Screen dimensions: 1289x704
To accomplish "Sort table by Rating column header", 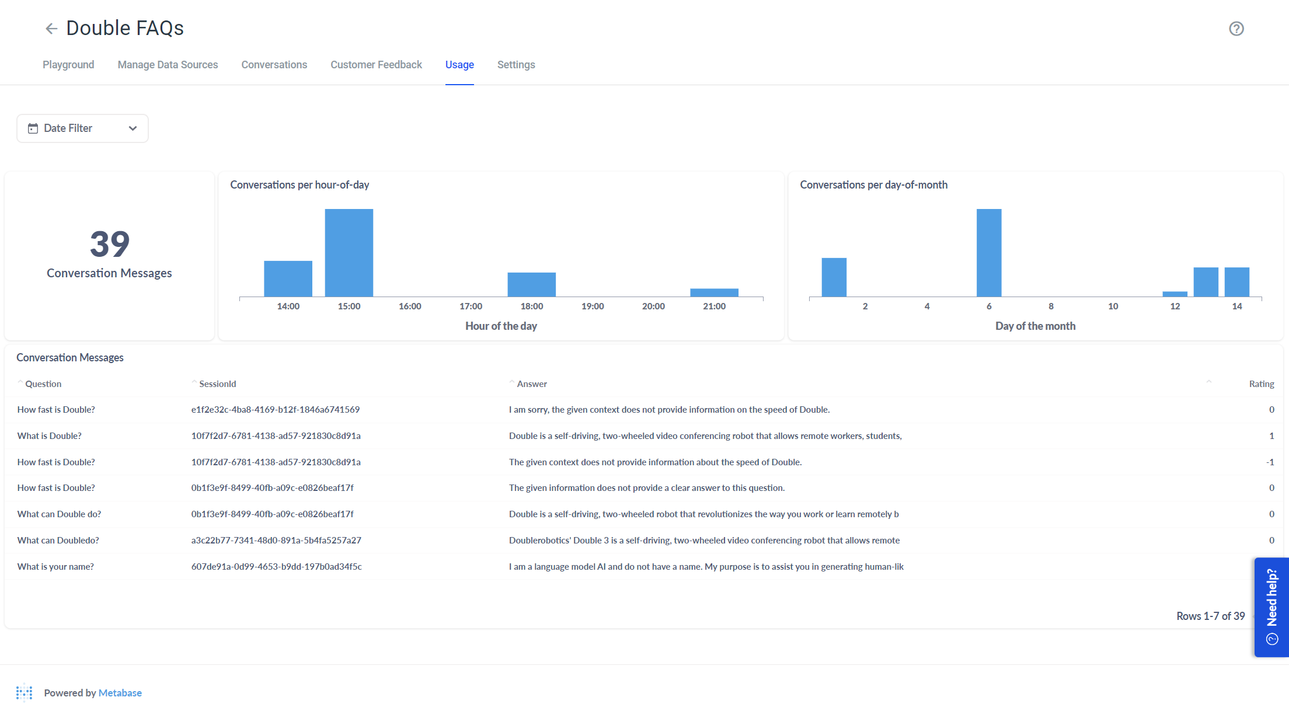I will pos(1261,384).
